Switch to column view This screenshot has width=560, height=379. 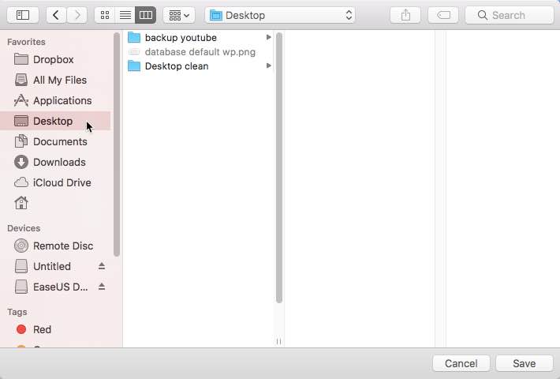(146, 15)
